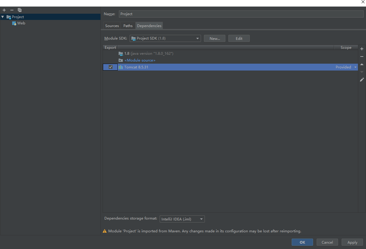Screen dimensions: 366x249
Task: Click the Scope column header
Action: coord(346,48)
